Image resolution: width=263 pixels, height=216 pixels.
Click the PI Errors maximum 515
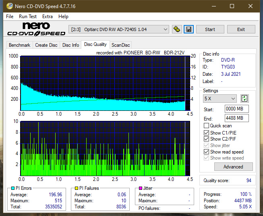(x=58, y=201)
